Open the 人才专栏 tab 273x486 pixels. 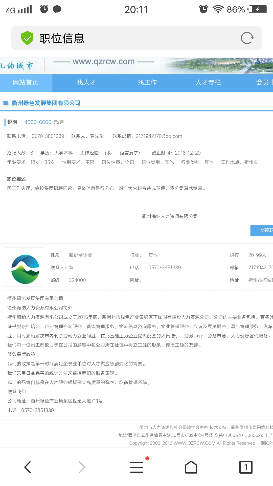tap(208, 83)
